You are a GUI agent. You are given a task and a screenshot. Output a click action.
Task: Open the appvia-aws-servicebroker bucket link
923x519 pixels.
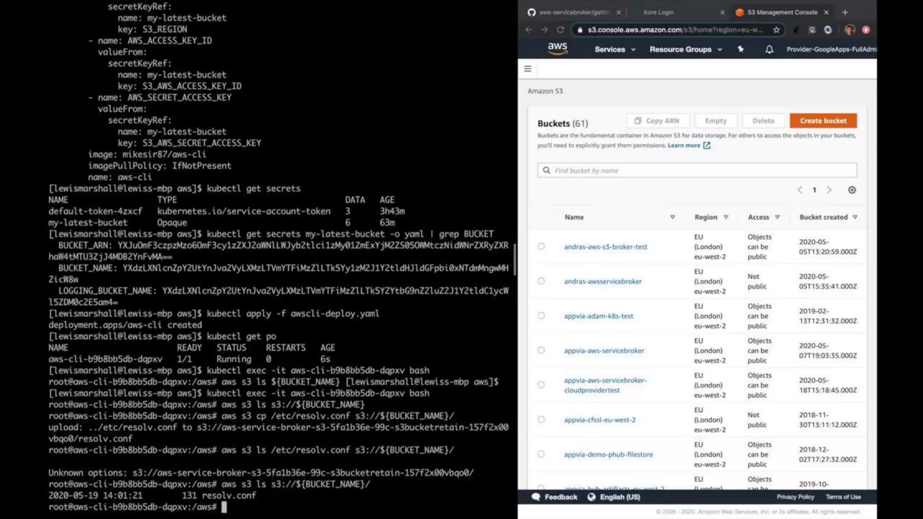tap(604, 351)
